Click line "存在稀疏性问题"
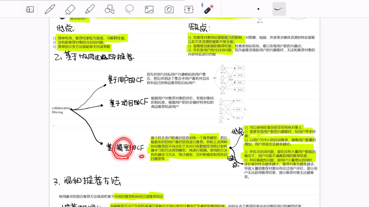 coord(281,168)
